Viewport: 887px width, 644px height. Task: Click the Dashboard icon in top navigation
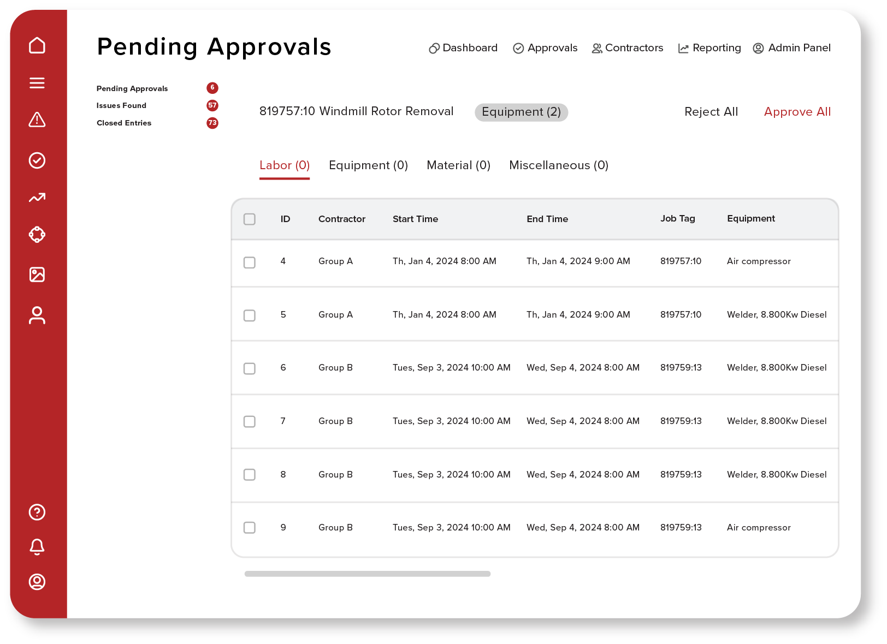[434, 49]
